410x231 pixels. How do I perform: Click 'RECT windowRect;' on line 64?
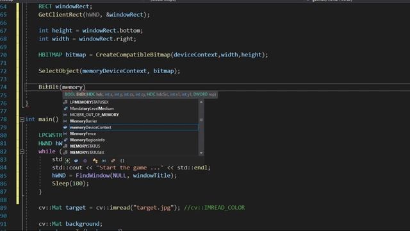[65, 6]
